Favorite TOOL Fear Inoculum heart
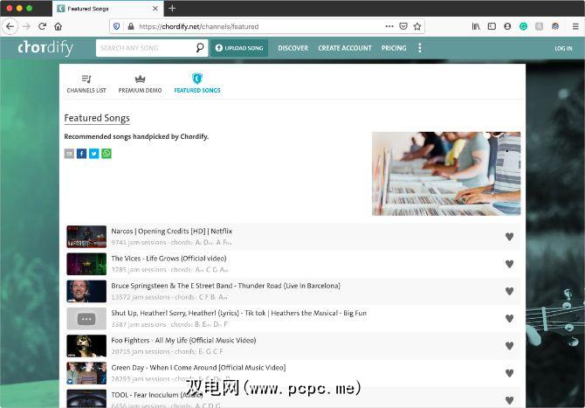 click(509, 400)
